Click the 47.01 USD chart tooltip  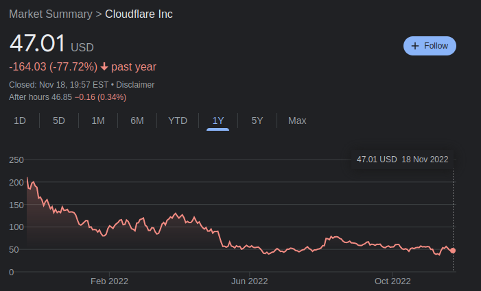coord(402,160)
